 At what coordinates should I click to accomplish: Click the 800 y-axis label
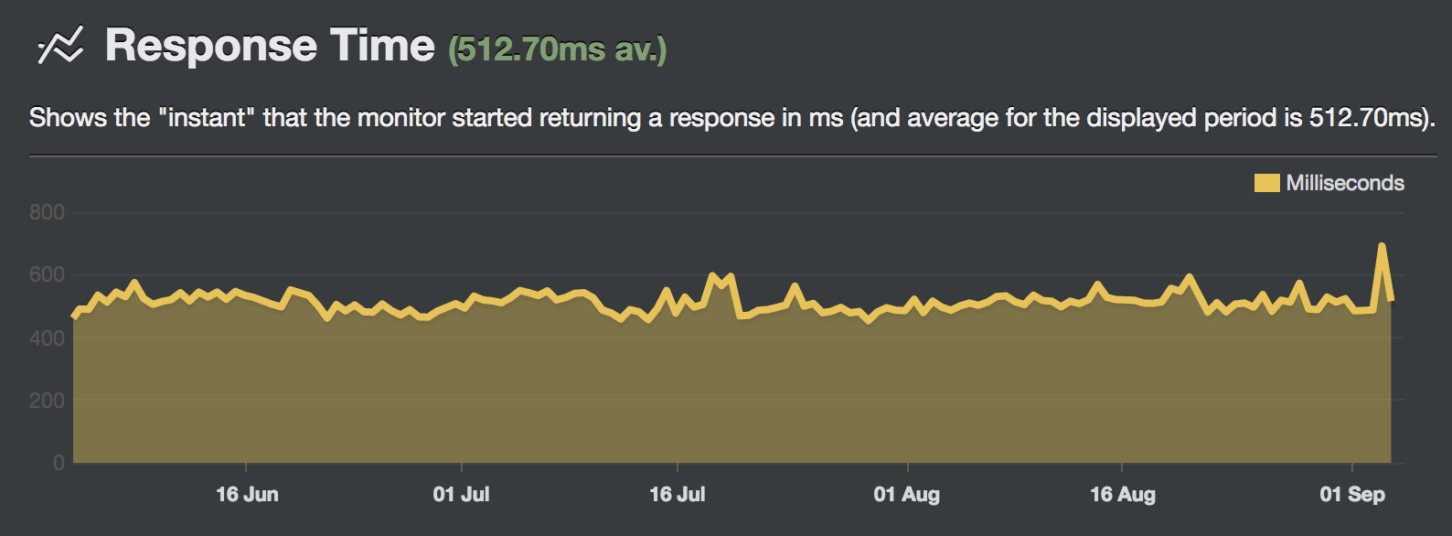coord(47,212)
